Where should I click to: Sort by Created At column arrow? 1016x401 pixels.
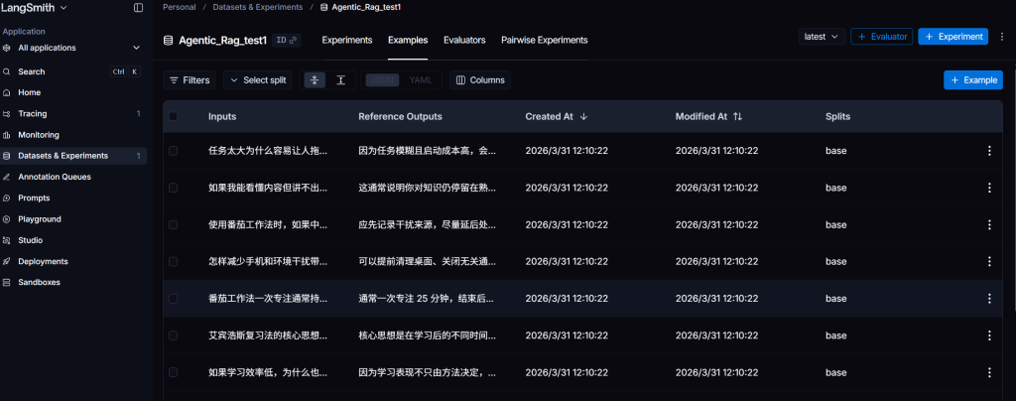coord(583,117)
